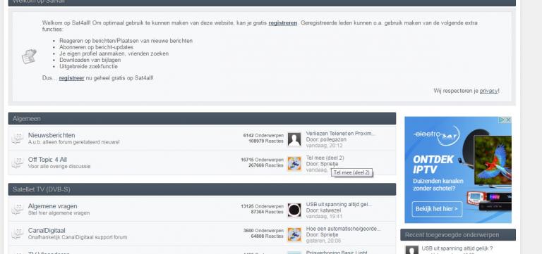Open katwezel's avatar in Algemene vragen row
The image size is (542, 254).
[x=294, y=210]
